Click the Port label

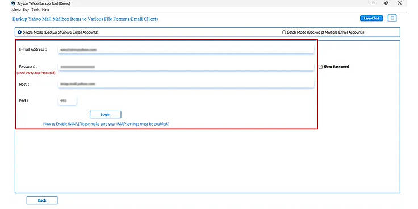click(24, 101)
